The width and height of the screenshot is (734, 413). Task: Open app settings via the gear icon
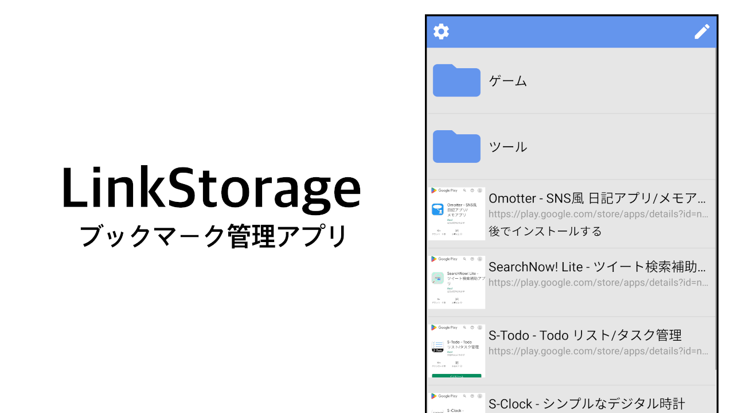(x=440, y=32)
